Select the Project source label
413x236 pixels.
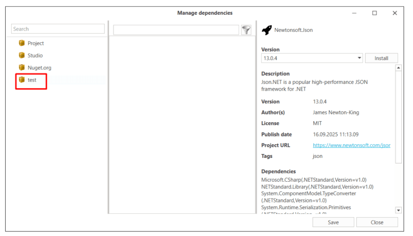36,43
